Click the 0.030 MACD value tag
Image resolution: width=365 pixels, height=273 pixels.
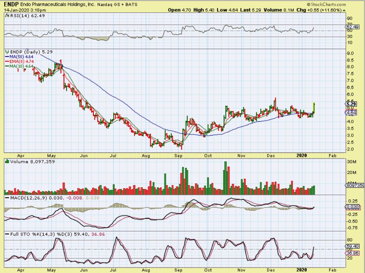[353, 207]
